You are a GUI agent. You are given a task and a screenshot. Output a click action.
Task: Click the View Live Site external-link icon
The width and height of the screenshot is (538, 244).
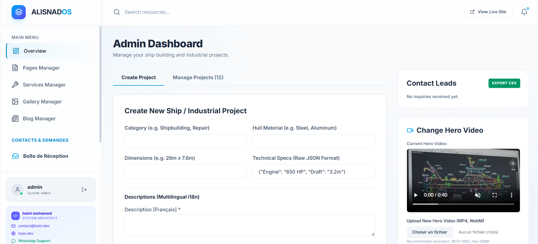pos(472,12)
